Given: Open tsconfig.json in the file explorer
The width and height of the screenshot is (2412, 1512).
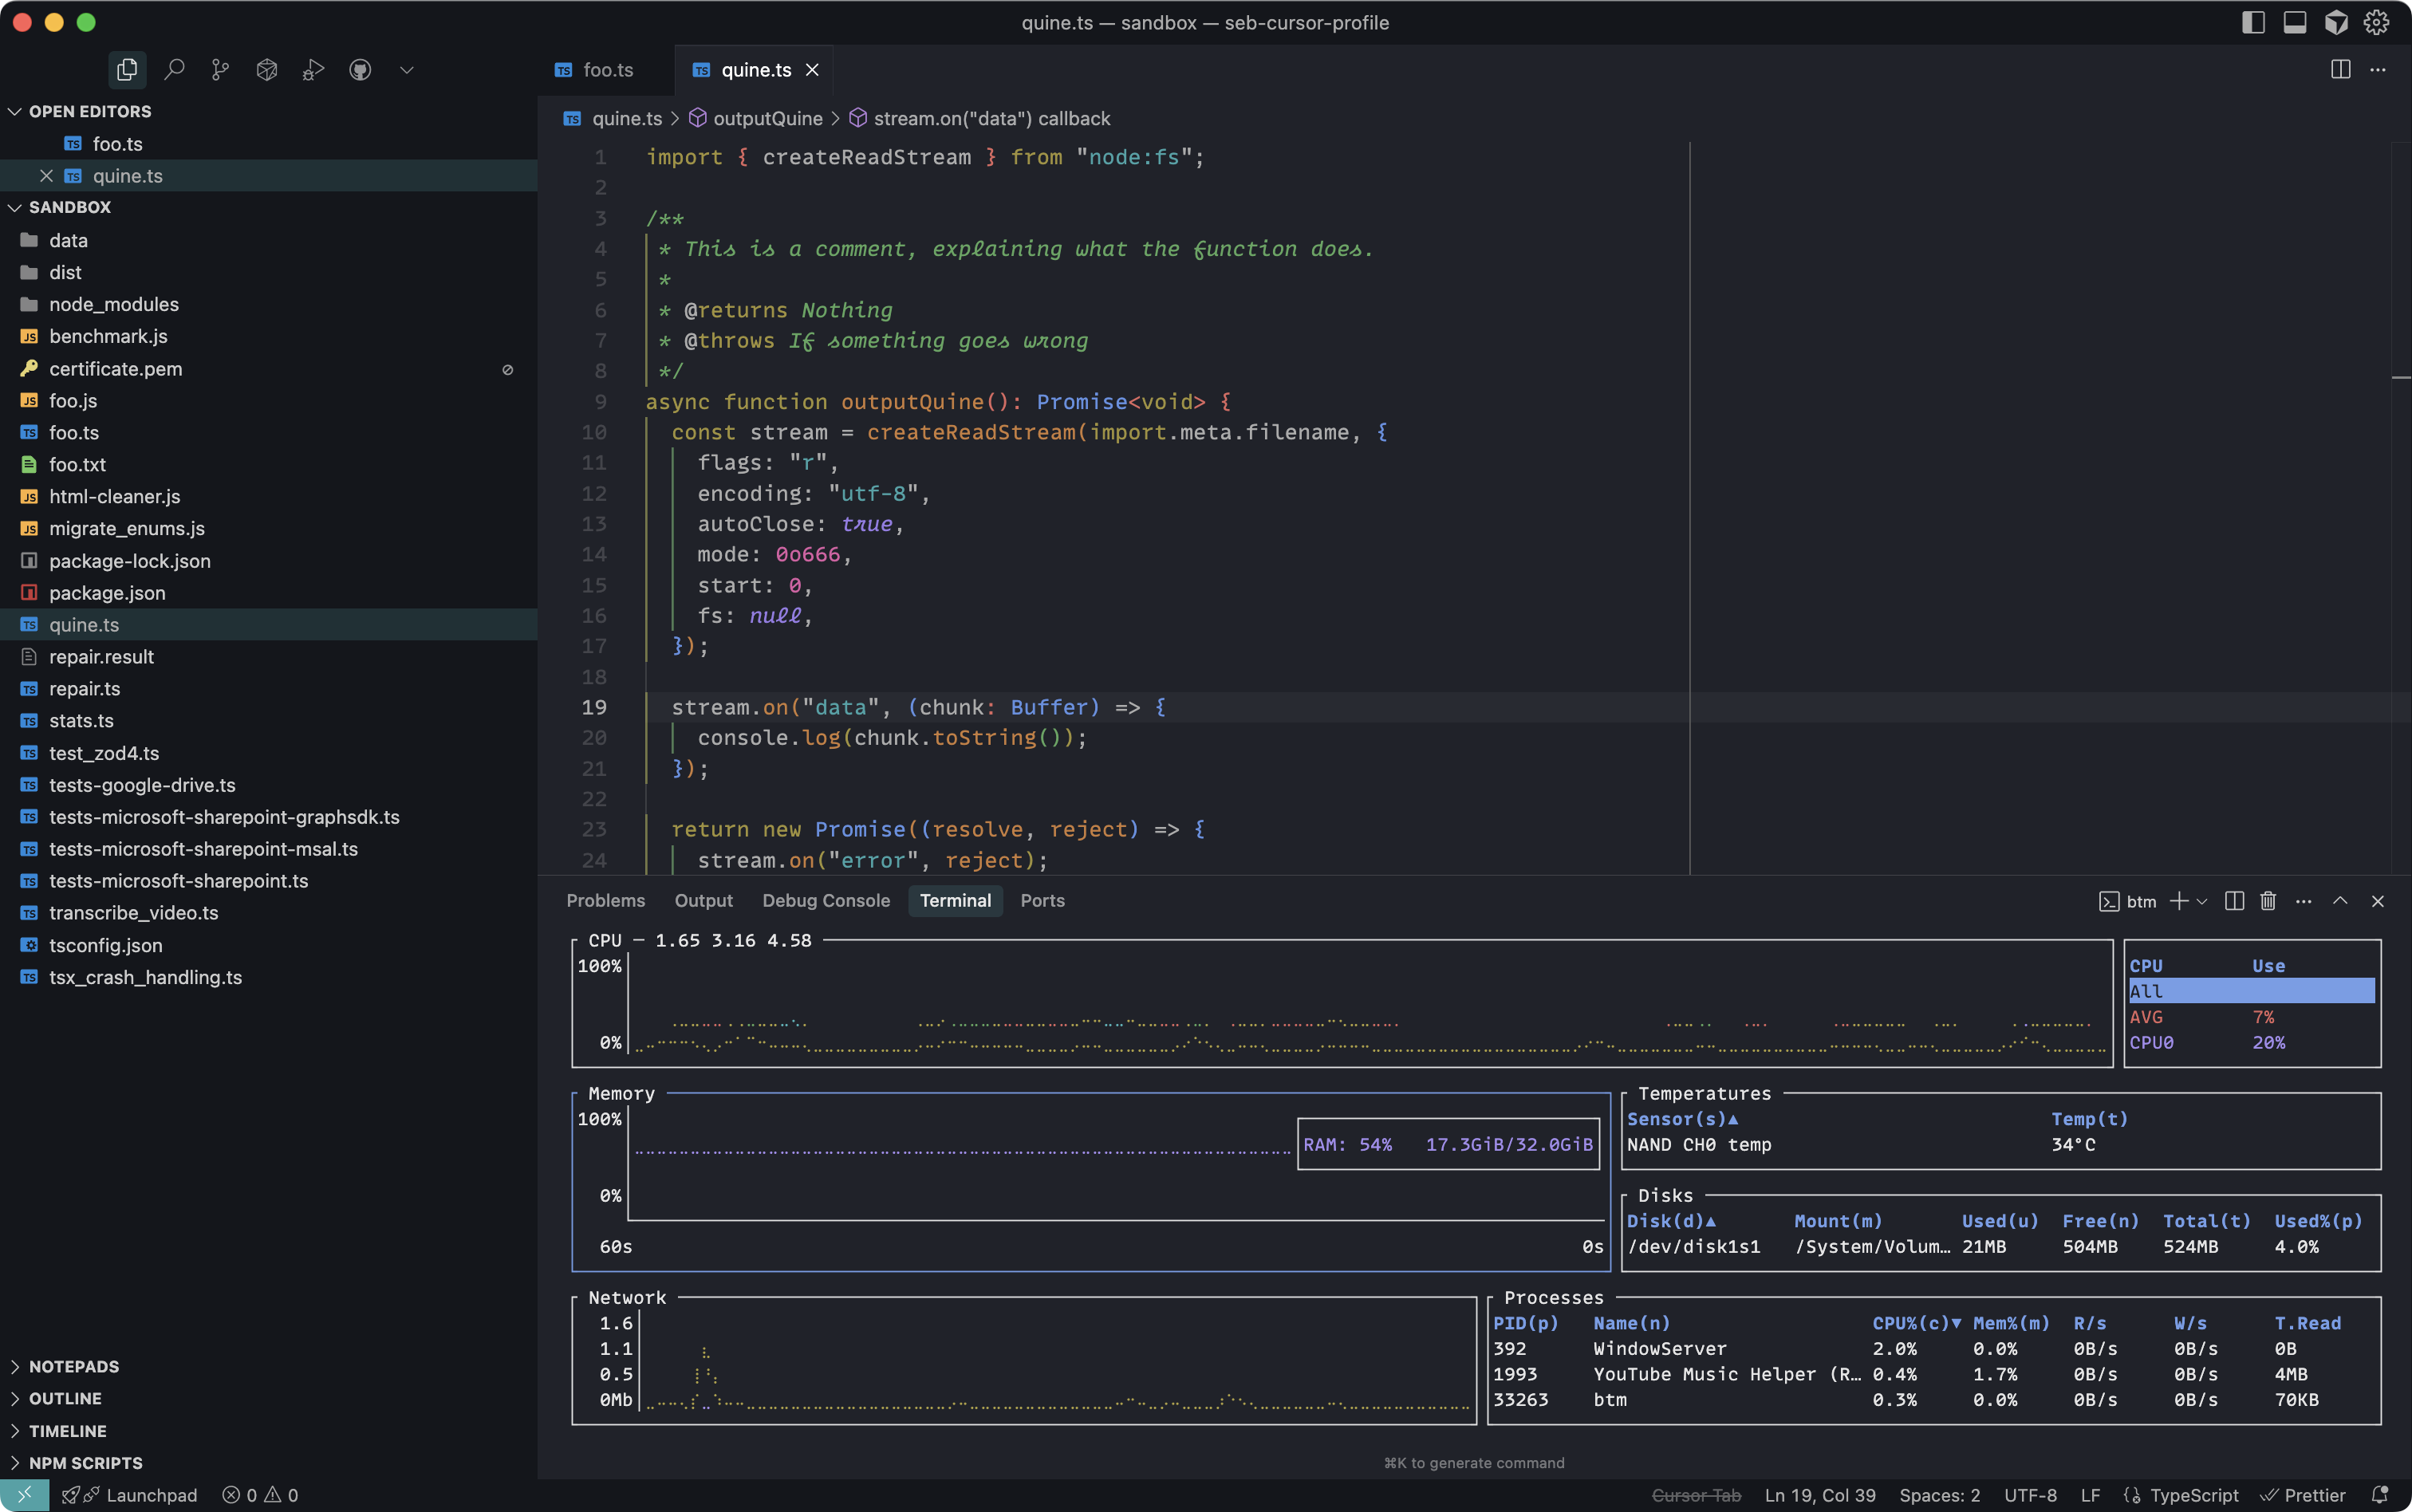Looking at the screenshot, I should (x=105, y=945).
